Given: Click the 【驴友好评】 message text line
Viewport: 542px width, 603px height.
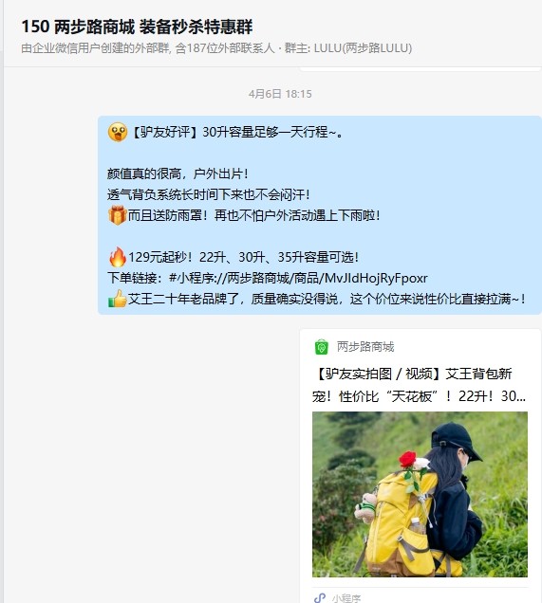Looking at the screenshot, I should click(x=235, y=133).
